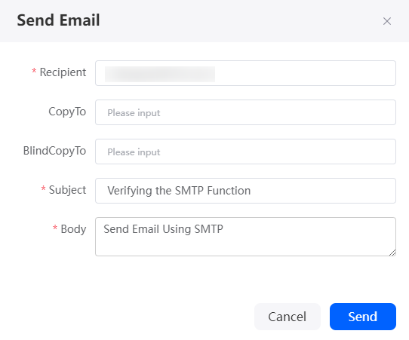Focus the CopyTo input field
The width and height of the screenshot is (409, 340).
coord(245,112)
